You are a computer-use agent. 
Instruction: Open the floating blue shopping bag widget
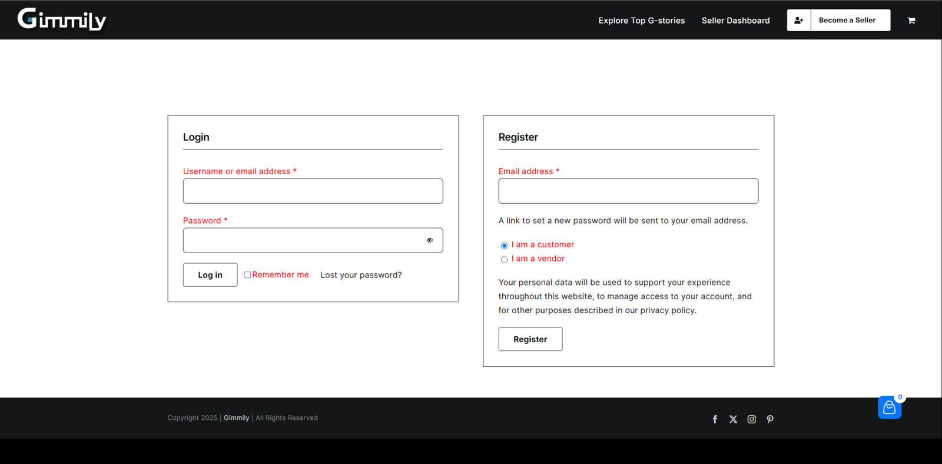click(890, 407)
